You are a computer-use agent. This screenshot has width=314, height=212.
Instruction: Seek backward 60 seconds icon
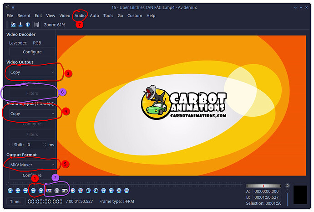[x=119, y=191]
